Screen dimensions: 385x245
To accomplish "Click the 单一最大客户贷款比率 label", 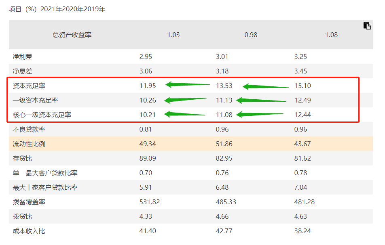I will 45,173.
